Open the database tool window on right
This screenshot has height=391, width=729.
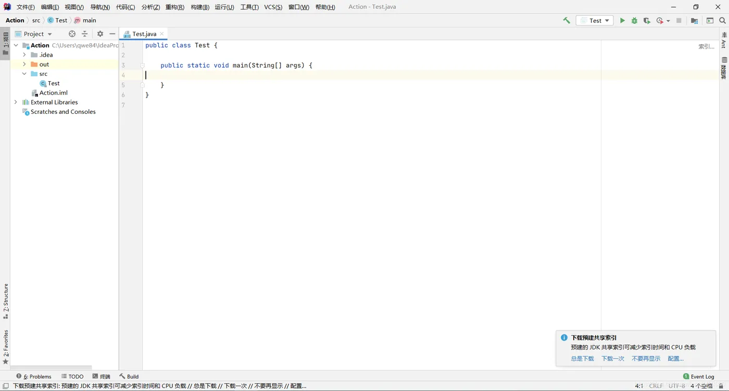coord(724,68)
